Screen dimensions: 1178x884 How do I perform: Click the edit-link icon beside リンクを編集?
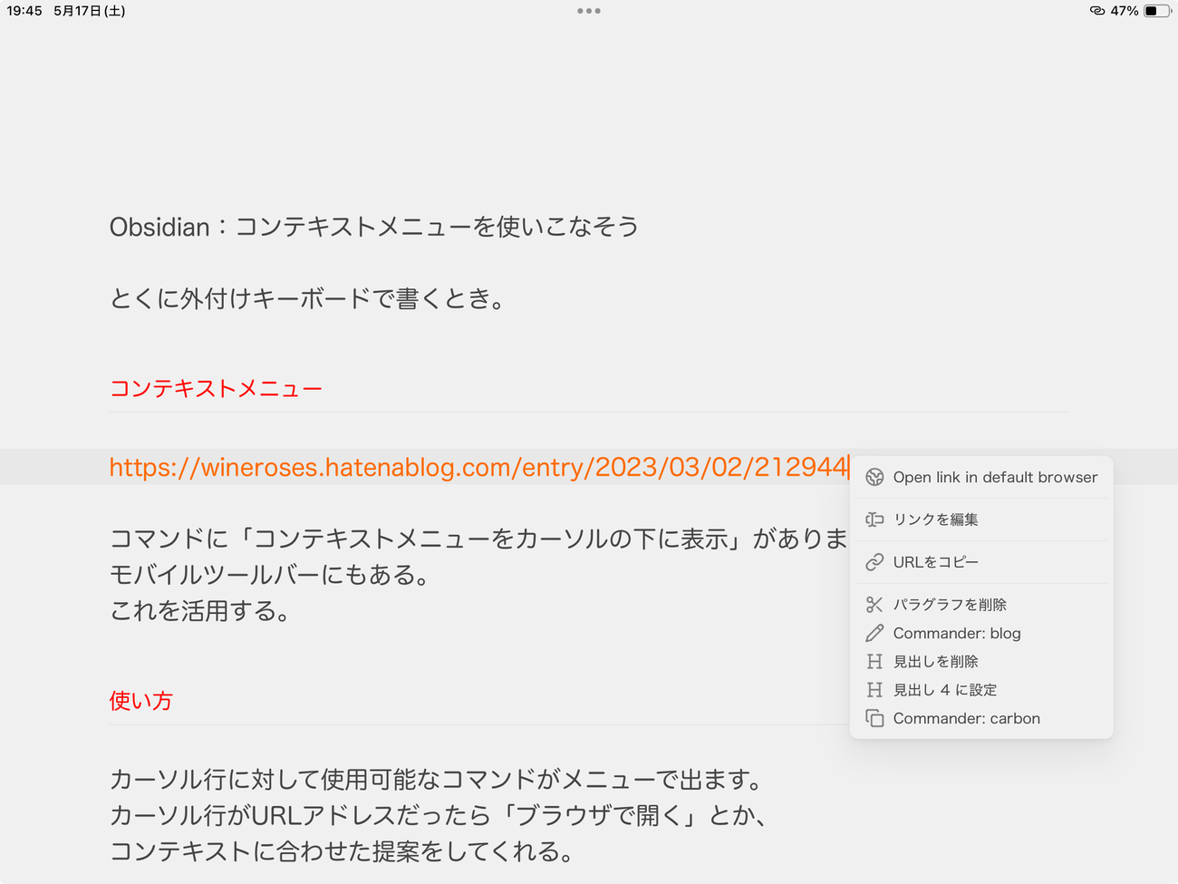(x=874, y=520)
